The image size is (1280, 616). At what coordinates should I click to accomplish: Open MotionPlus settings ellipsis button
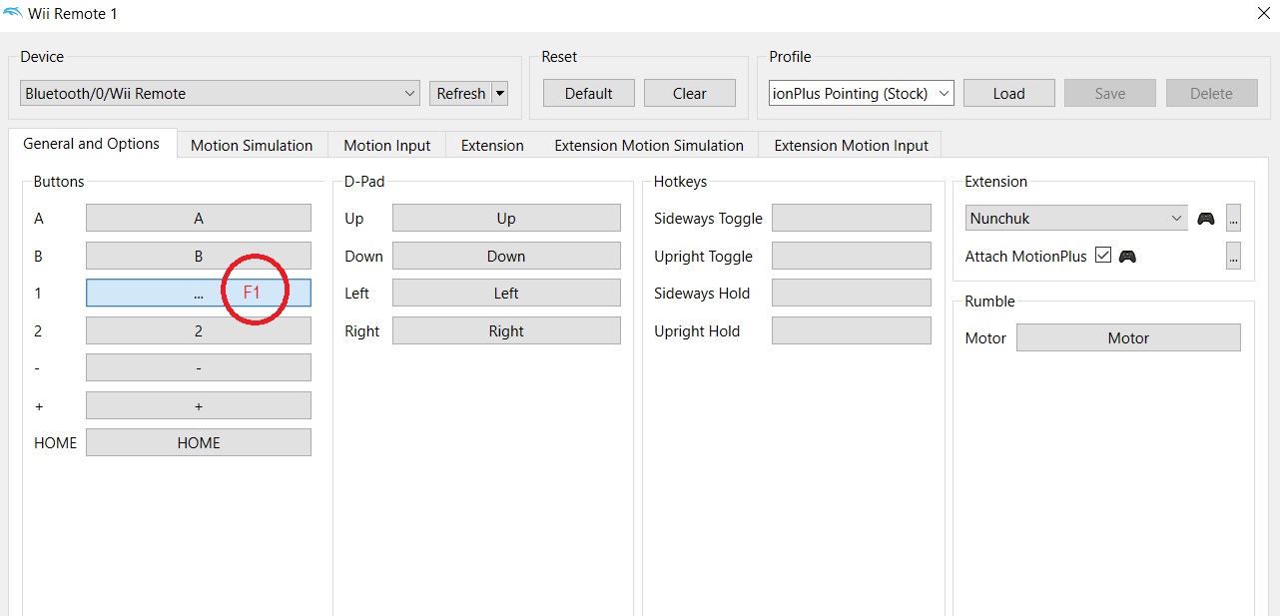1234,256
